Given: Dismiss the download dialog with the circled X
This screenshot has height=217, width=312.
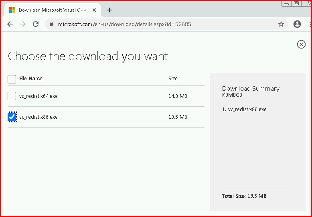Looking at the screenshot, I should 301,44.
